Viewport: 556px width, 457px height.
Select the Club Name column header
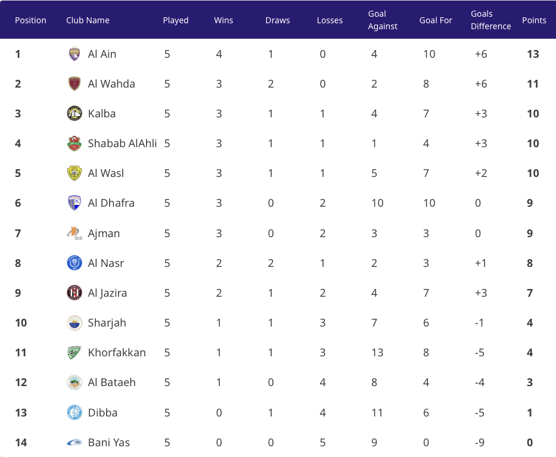click(88, 20)
